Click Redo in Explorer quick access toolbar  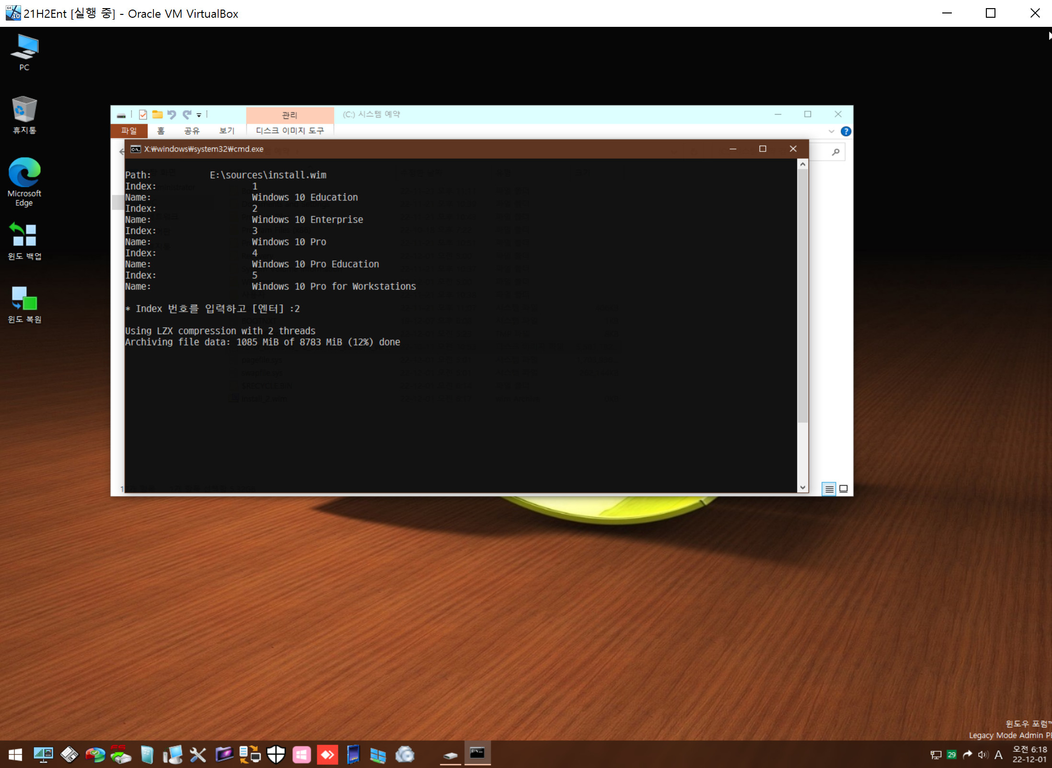[186, 115]
